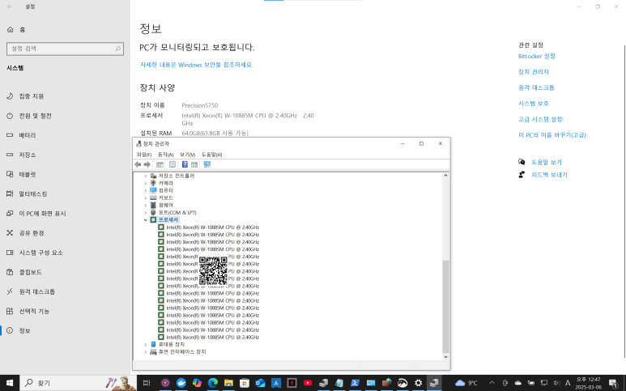Click 도움말 보기 link
Viewport: 626px width, 391px height.
click(546, 162)
